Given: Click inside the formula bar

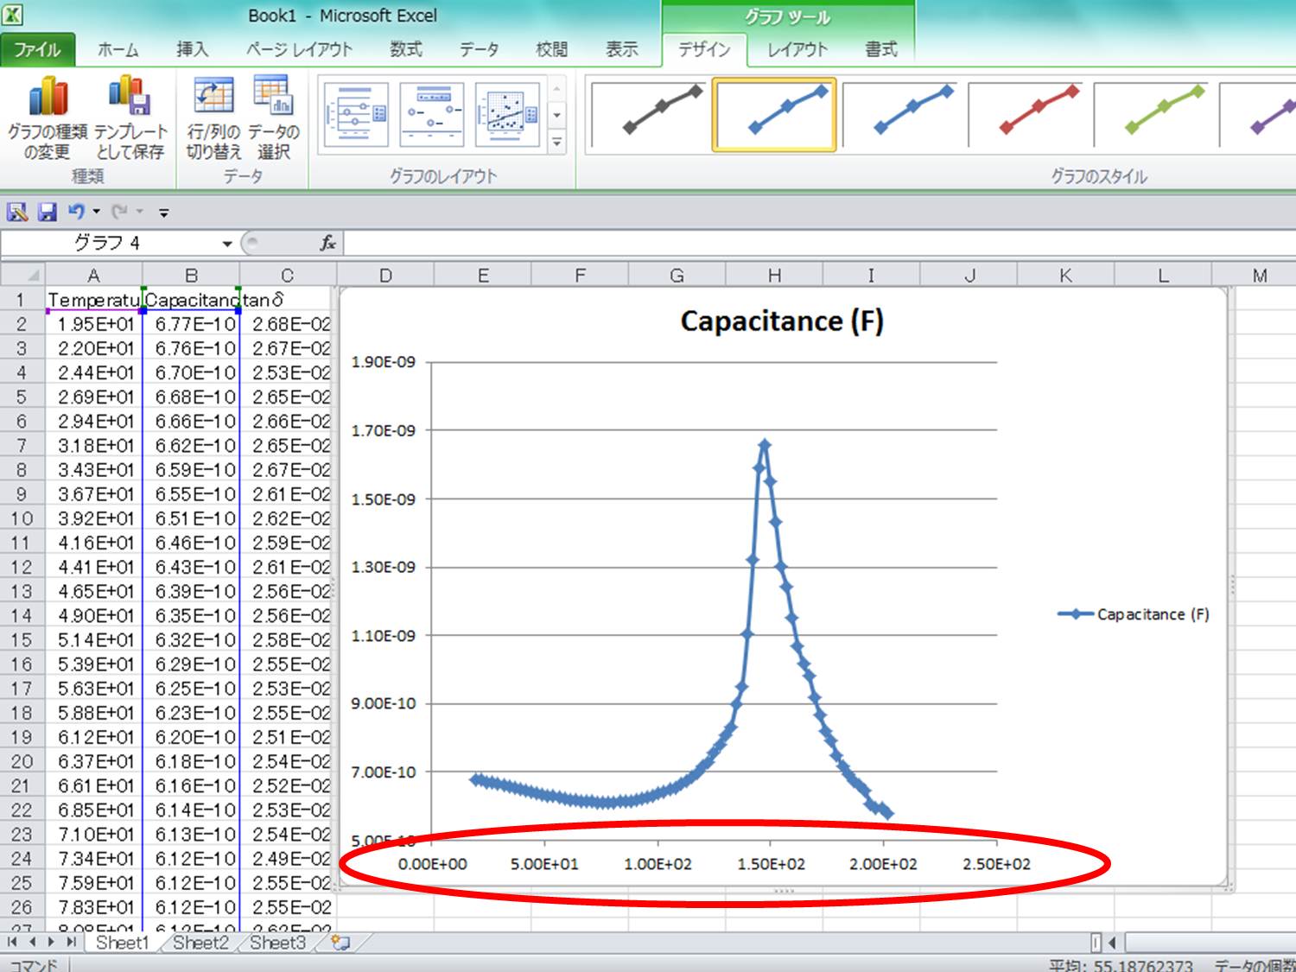Looking at the screenshot, I should [819, 244].
